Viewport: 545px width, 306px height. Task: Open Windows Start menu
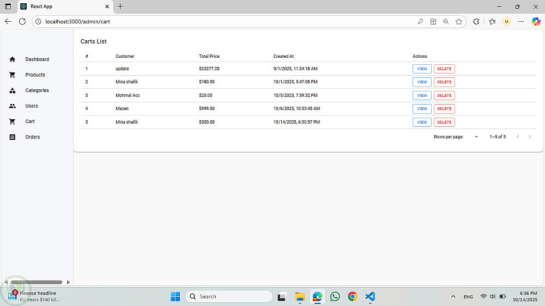[x=175, y=297]
